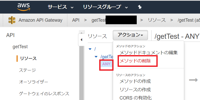Click the AWS logo home icon

24,7
